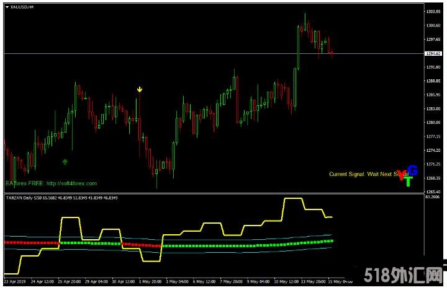
Task: Click the yellow down arrow sell signal
Action: click(x=140, y=90)
